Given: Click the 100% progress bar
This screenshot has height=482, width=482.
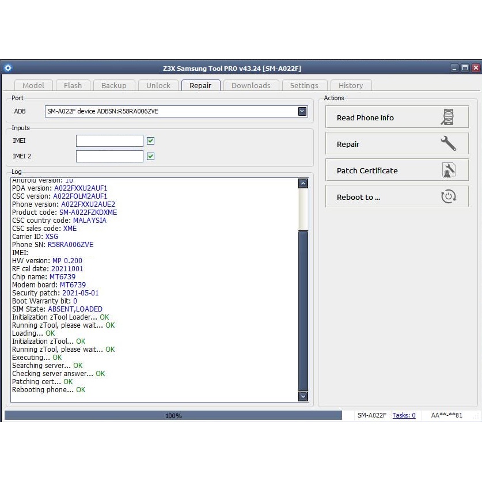Looking at the screenshot, I should point(173,416).
